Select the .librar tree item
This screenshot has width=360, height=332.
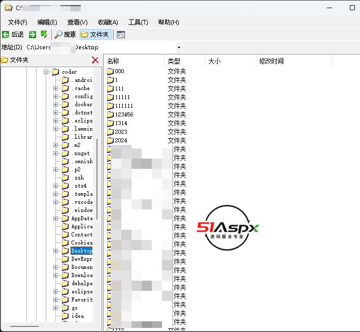point(82,137)
